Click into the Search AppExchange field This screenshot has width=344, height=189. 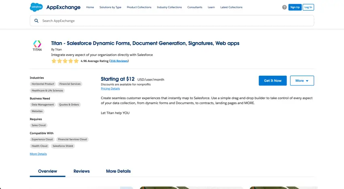pos(174,21)
